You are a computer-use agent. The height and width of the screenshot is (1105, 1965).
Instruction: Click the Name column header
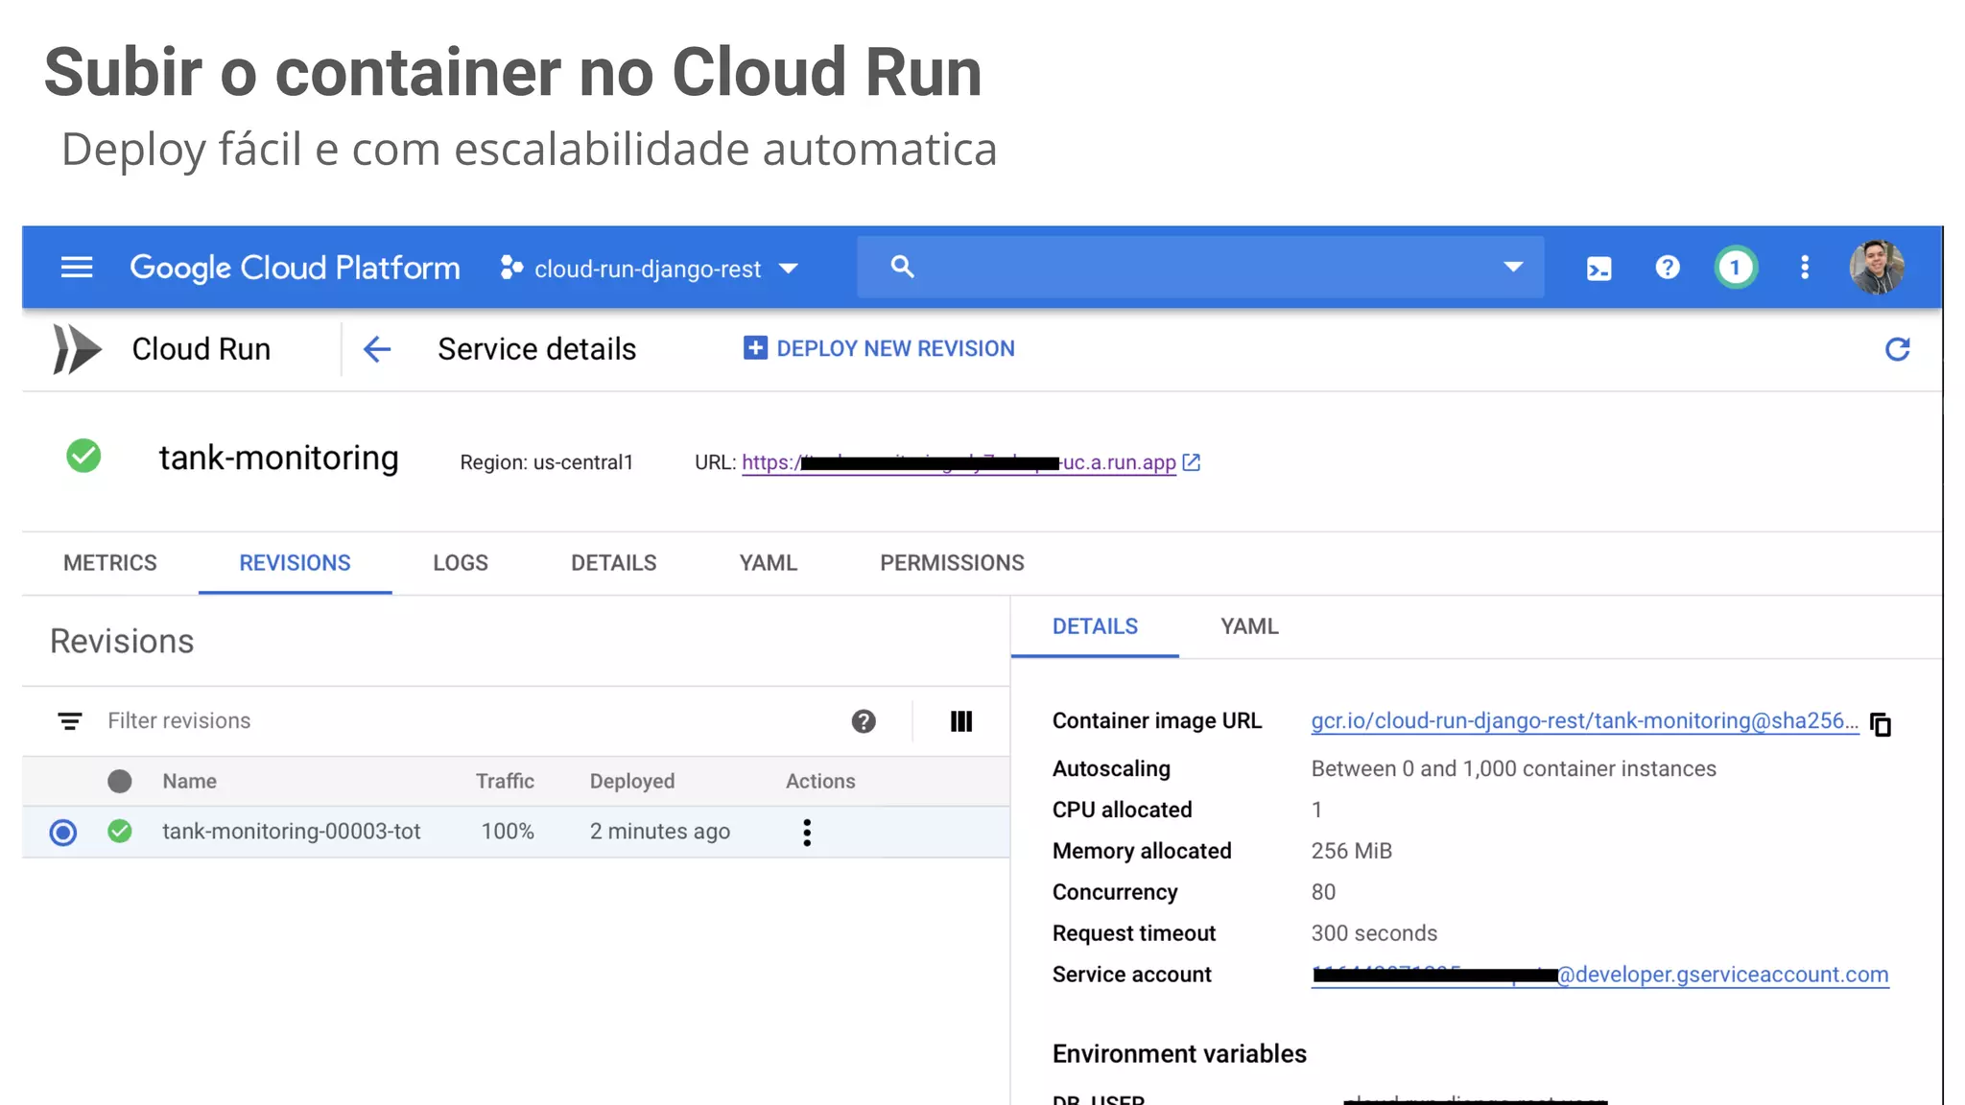pos(189,781)
